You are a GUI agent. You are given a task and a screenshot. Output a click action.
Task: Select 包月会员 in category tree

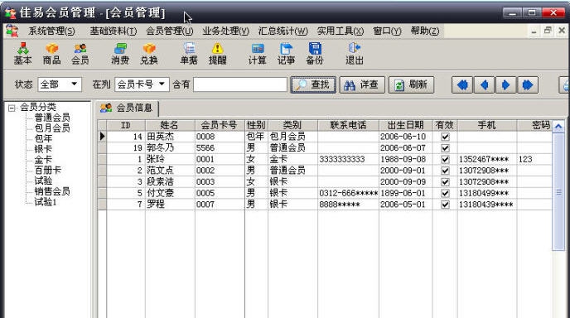[52, 128]
